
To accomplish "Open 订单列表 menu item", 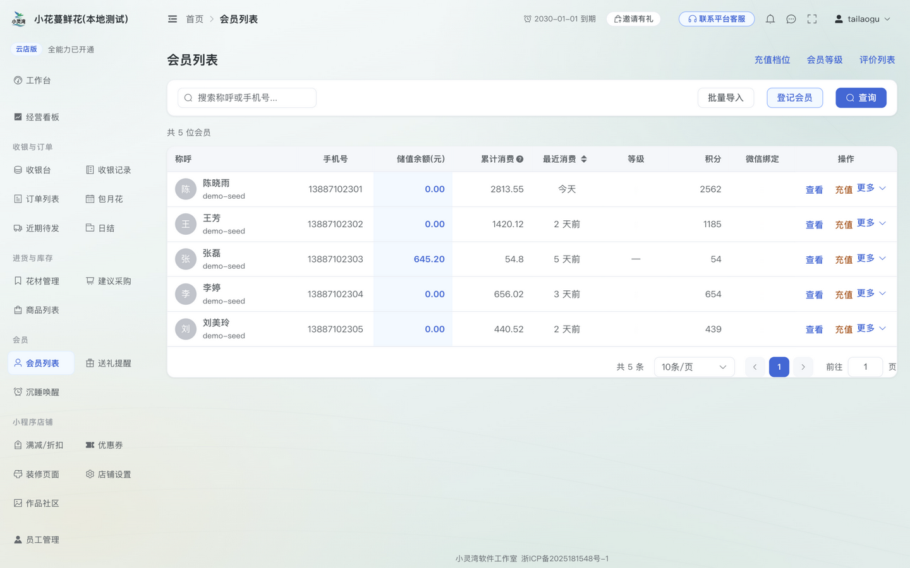I will point(37,199).
